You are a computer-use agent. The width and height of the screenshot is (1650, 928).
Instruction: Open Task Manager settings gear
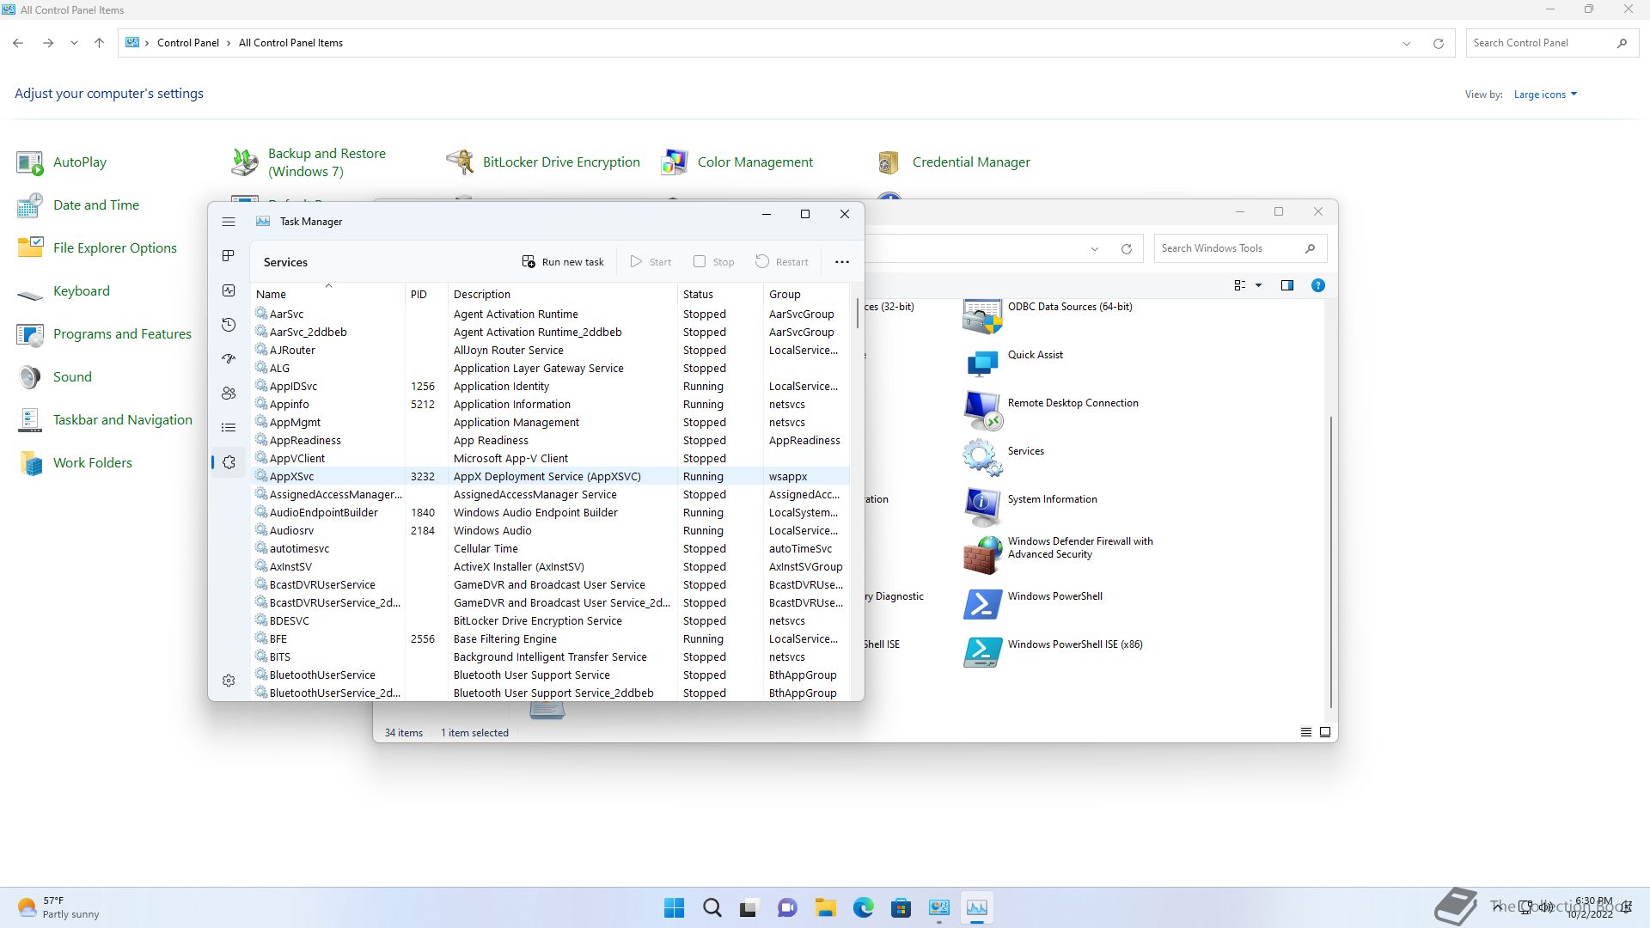click(x=229, y=681)
